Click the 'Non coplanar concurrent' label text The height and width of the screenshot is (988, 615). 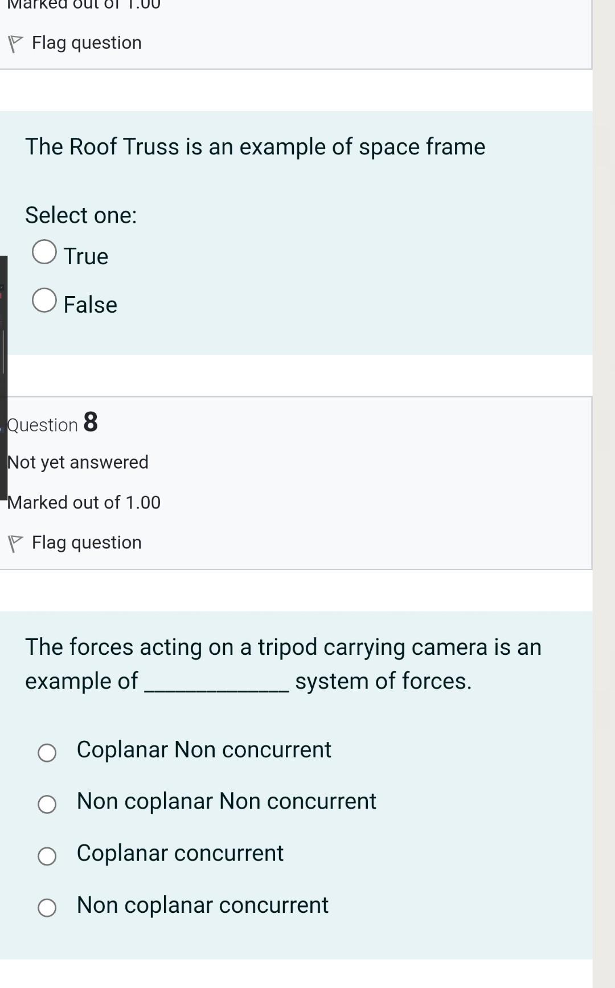(x=203, y=905)
